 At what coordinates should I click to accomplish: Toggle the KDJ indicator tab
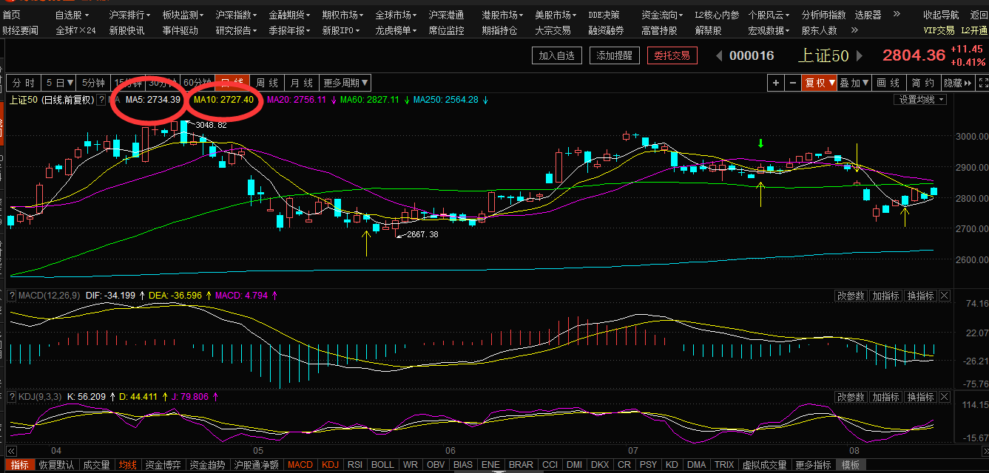tap(330, 465)
